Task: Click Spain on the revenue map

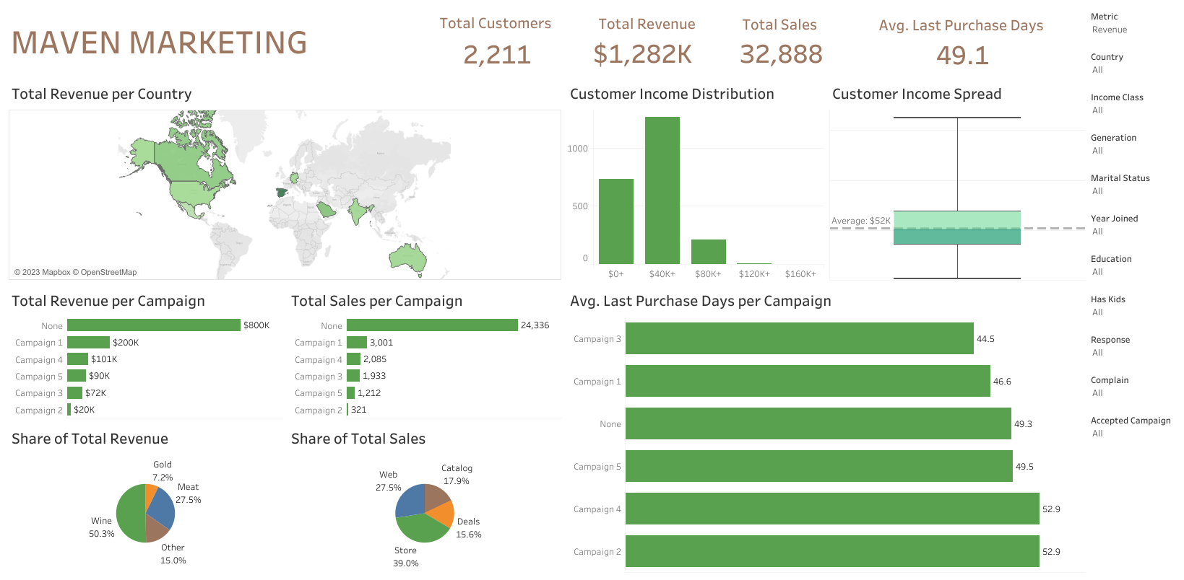Action: tap(282, 193)
